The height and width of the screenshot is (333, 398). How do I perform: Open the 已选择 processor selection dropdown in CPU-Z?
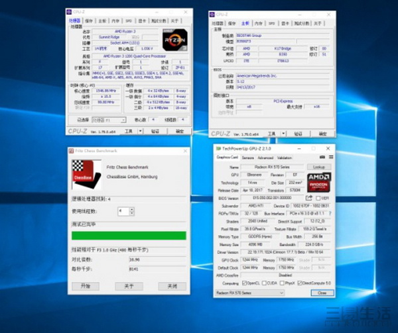click(x=109, y=120)
